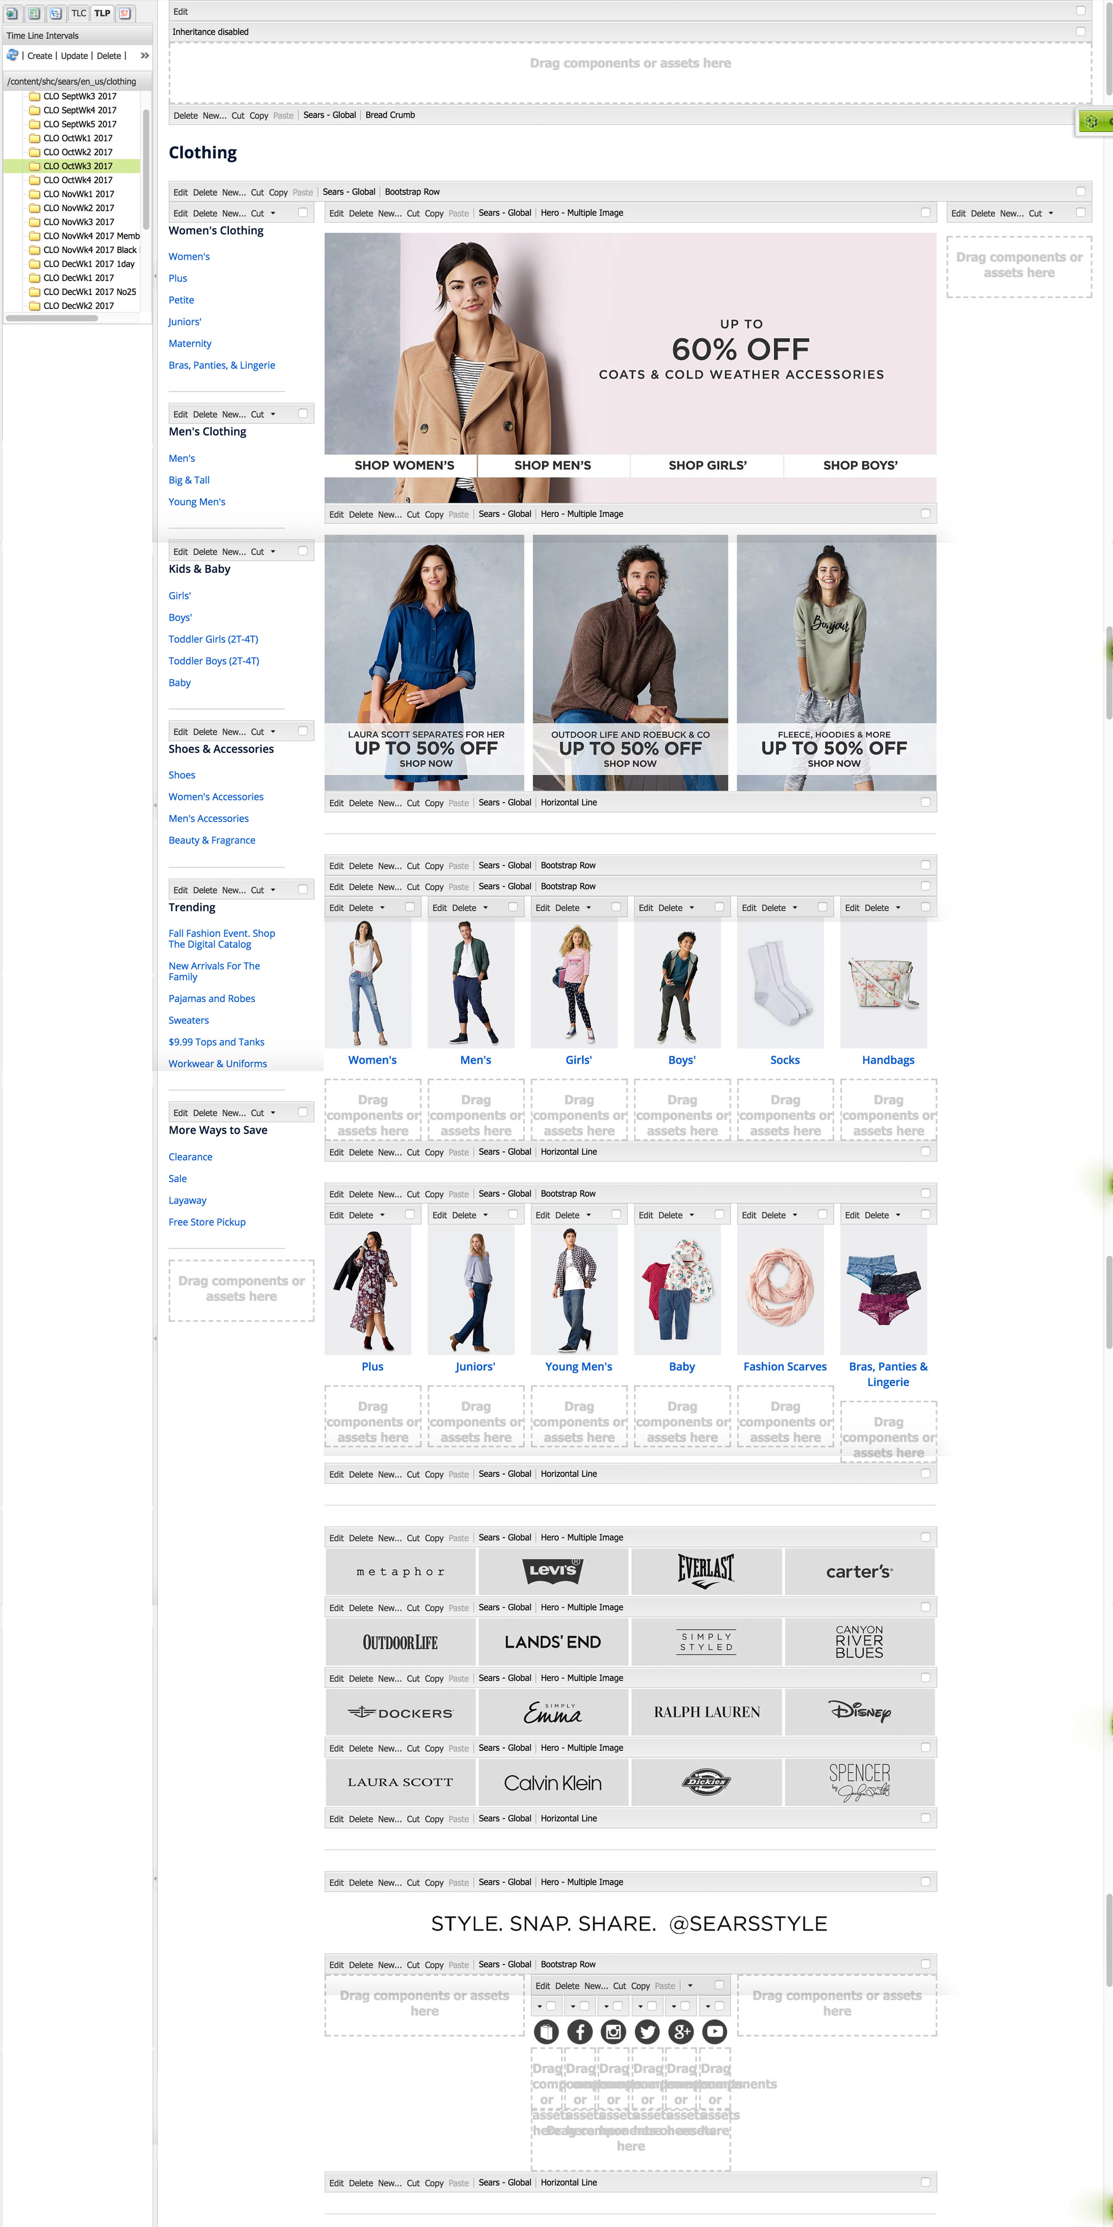This screenshot has height=2227, width=1113.
Task: Select the site tree structure sidebar icon
Action: click(55, 13)
